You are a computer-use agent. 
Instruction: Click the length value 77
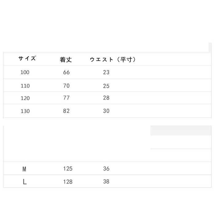click(66, 98)
